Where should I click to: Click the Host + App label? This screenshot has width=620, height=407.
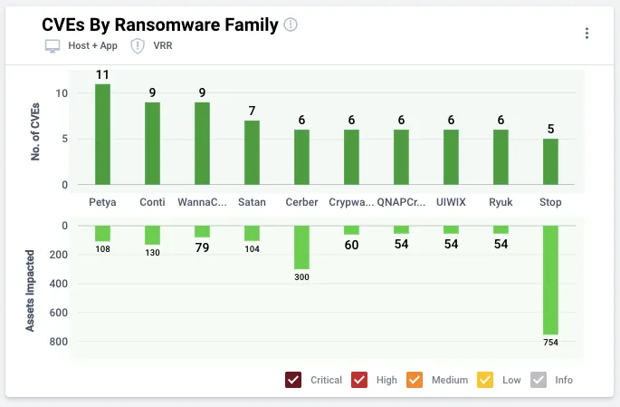tap(93, 46)
